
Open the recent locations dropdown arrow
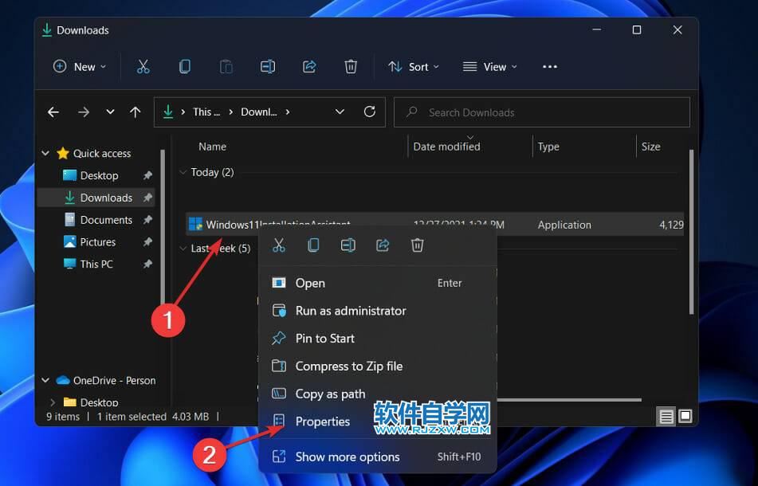tap(110, 112)
